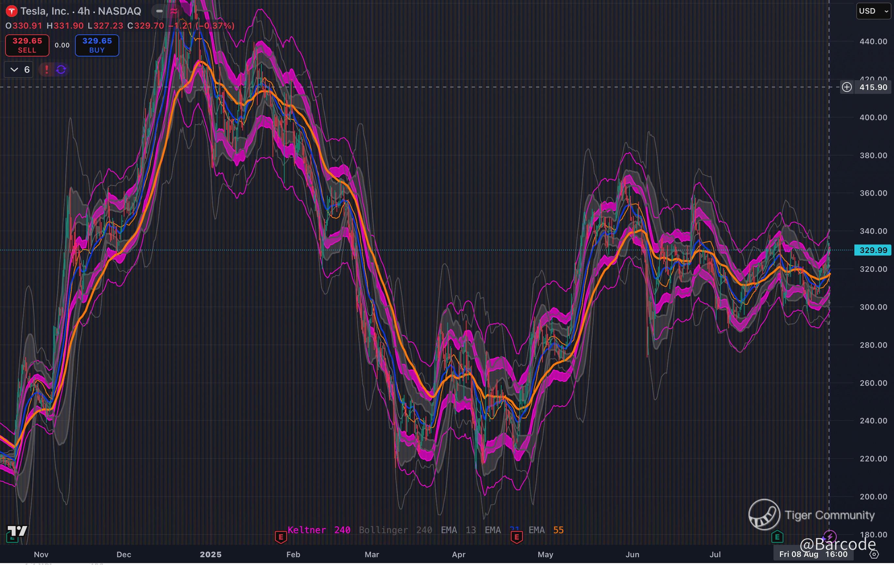Click the 329.99 current price label

873,250
